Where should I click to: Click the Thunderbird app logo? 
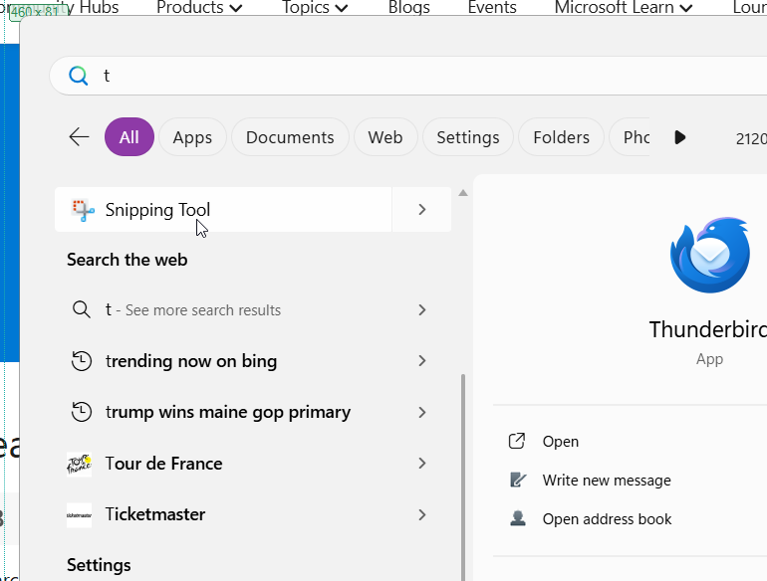tap(710, 255)
